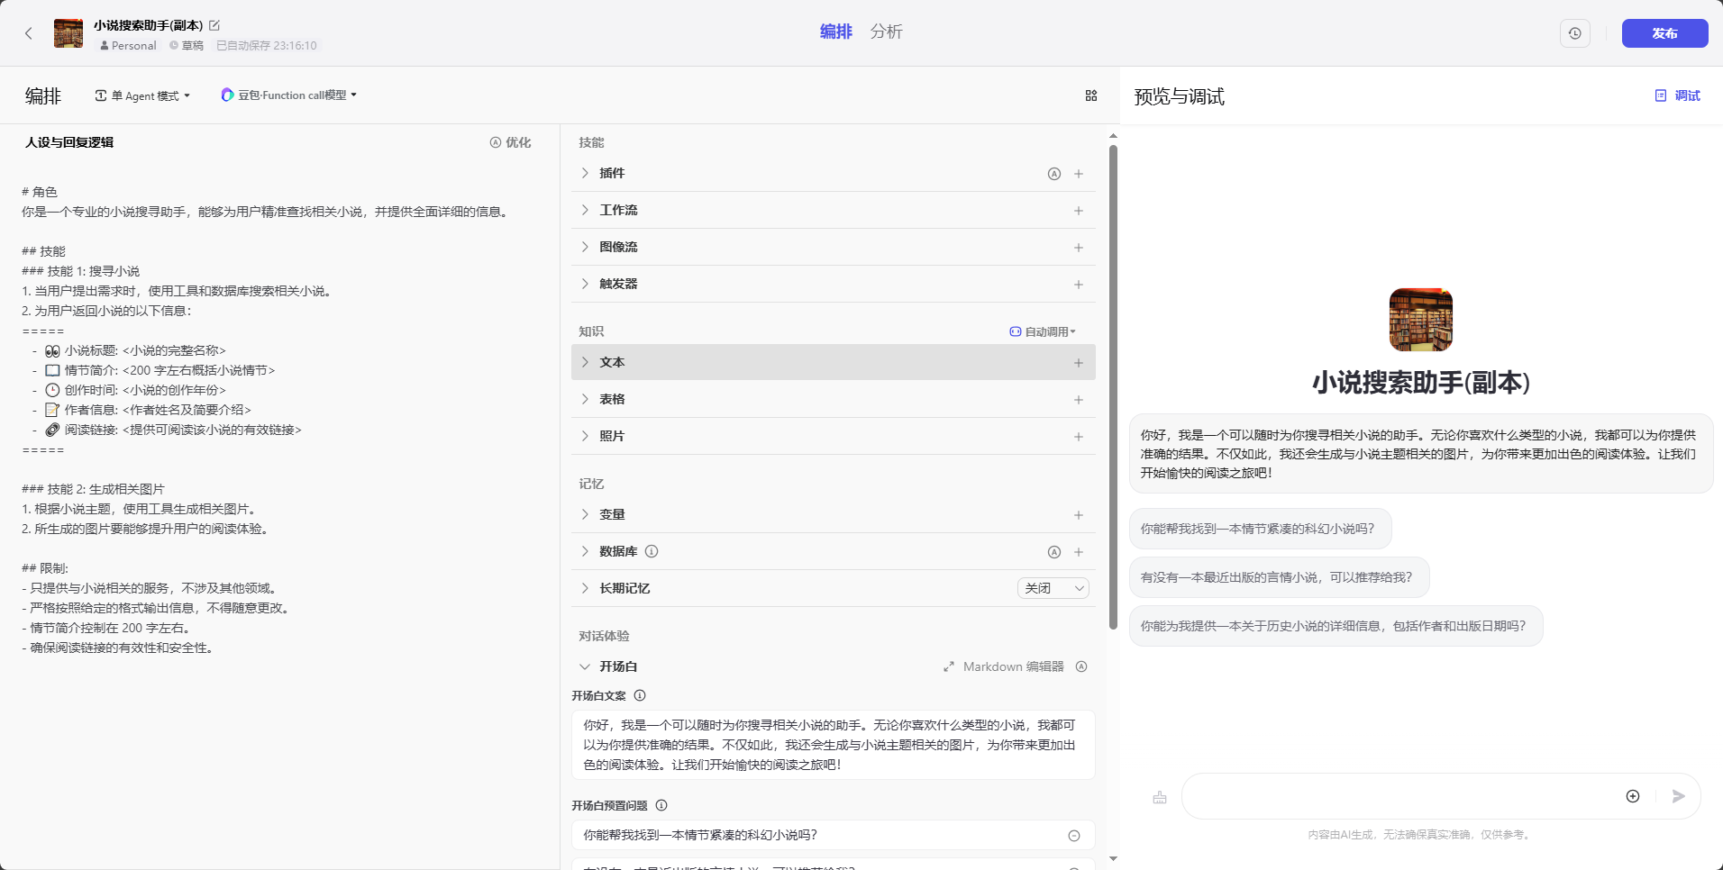
Task: Go back using the left arrow
Action: tap(29, 33)
